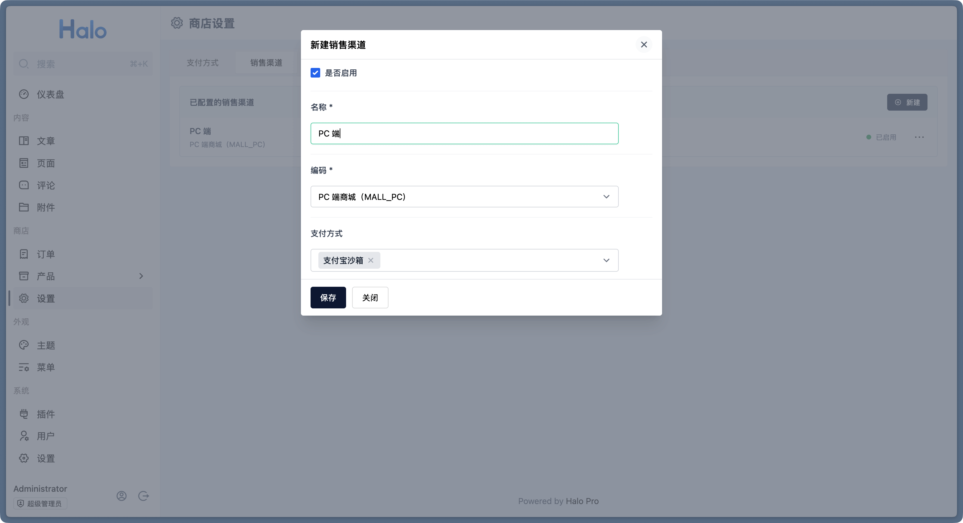
Task: Open the three-dot menu for PC 端 channel
Action: (x=919, y=137)
